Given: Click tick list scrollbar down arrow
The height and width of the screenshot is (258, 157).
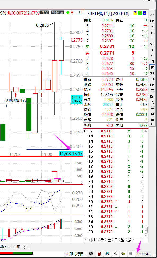Looking at the screenshot, I should click(146, 236).
